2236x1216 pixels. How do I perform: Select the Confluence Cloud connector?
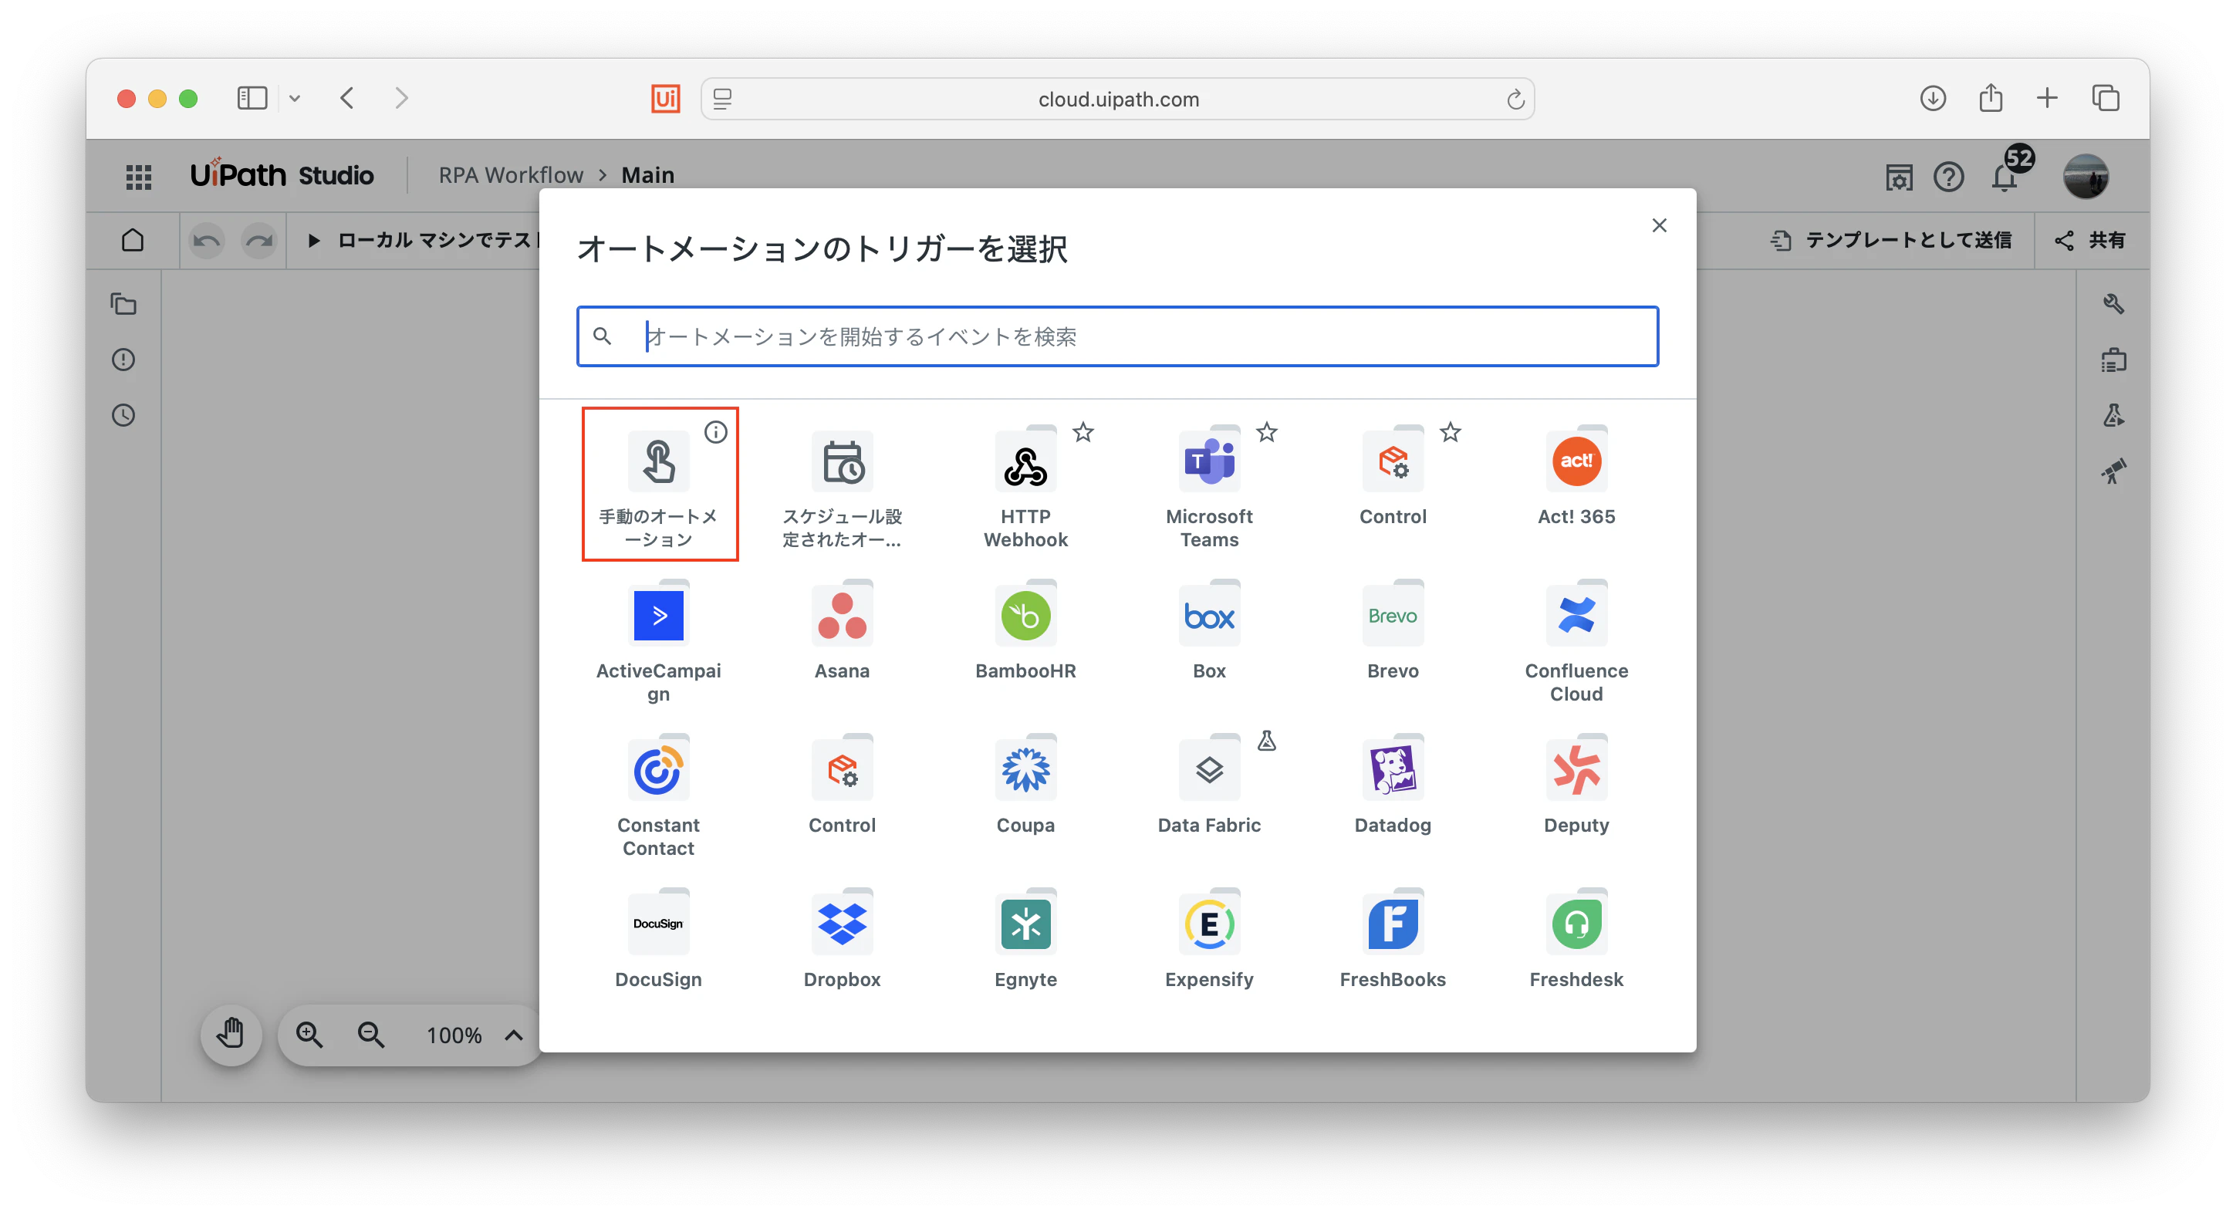tap(1576, 640)
